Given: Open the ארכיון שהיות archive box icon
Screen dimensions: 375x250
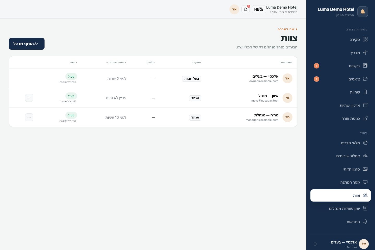Looking at the screenshot, I should click(365, 105).
